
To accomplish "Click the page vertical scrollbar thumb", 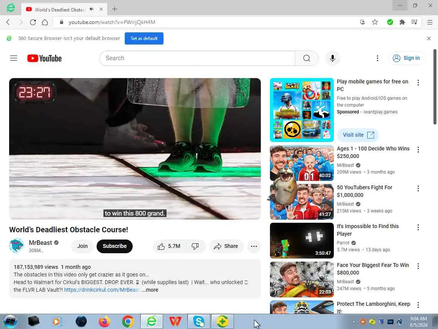I will pyautogui.click(x=435, y=87).
